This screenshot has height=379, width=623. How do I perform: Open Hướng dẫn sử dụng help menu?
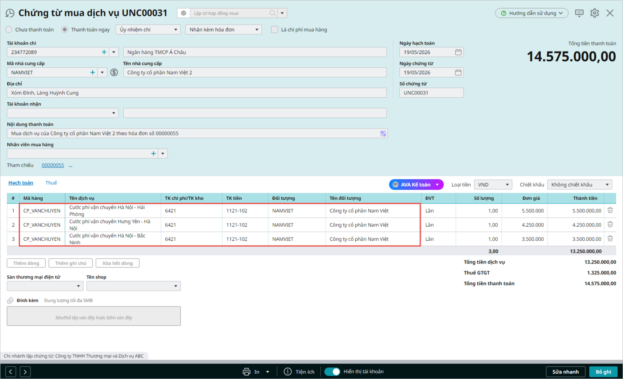tap(532, 13)
